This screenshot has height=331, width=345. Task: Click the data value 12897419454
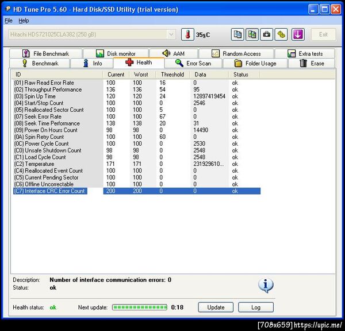(209, 96)
